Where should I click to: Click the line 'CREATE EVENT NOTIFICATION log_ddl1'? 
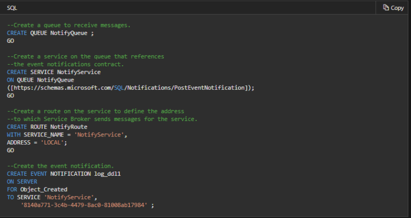(64, 174)
